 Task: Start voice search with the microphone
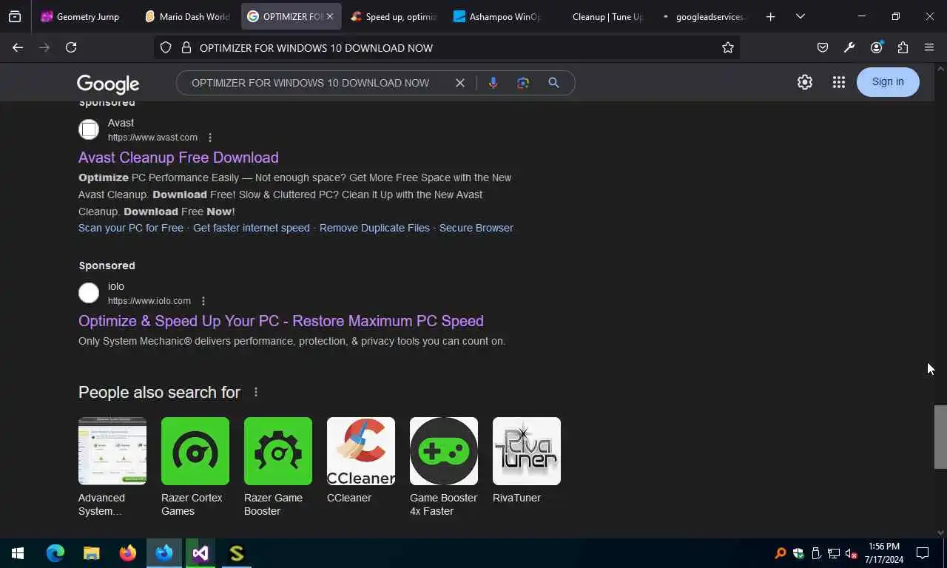493,83
